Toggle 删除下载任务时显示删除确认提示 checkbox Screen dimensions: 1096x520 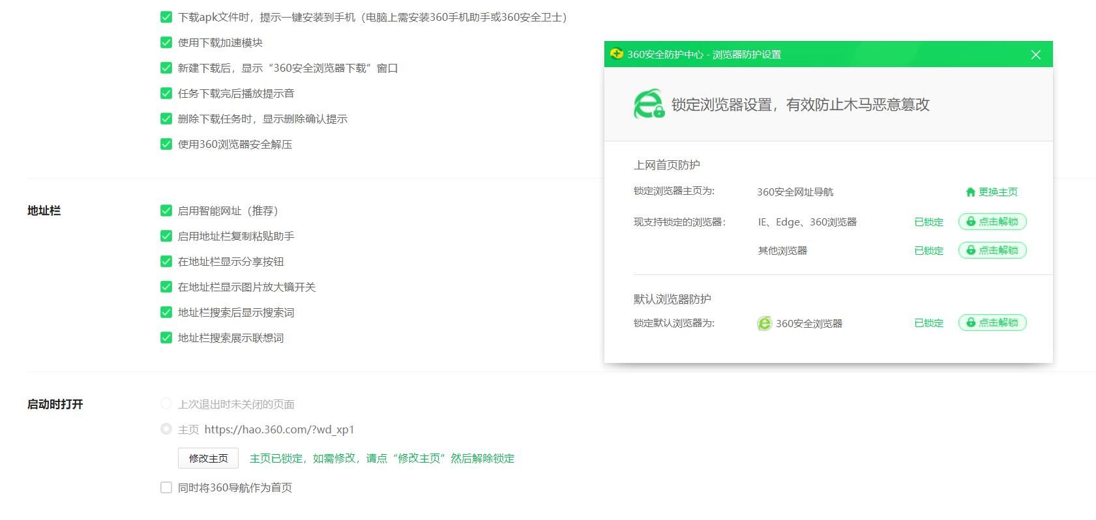click(166, 119)
